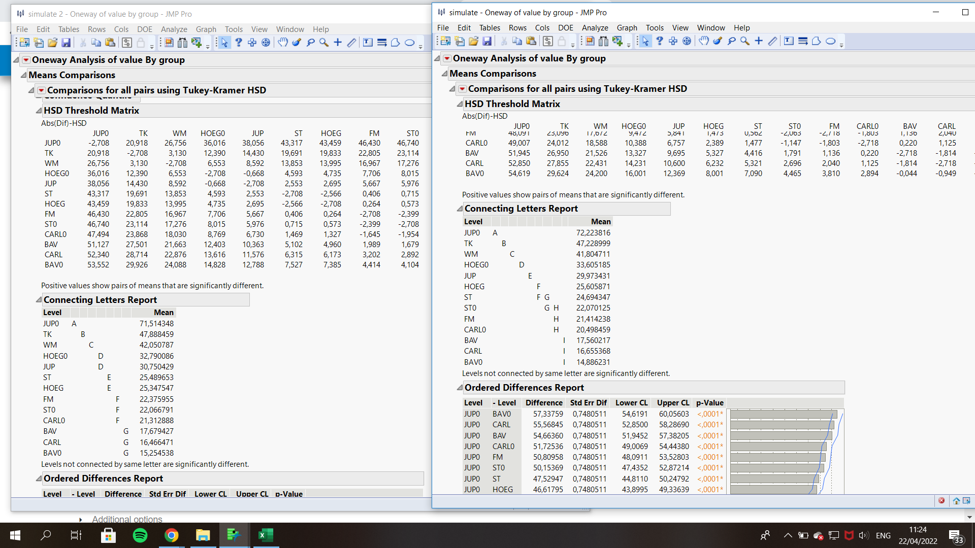Viewport: 975px width, 548px height.
Task: Open Spotify from the Windows taskbar
Action: point(140,535)
